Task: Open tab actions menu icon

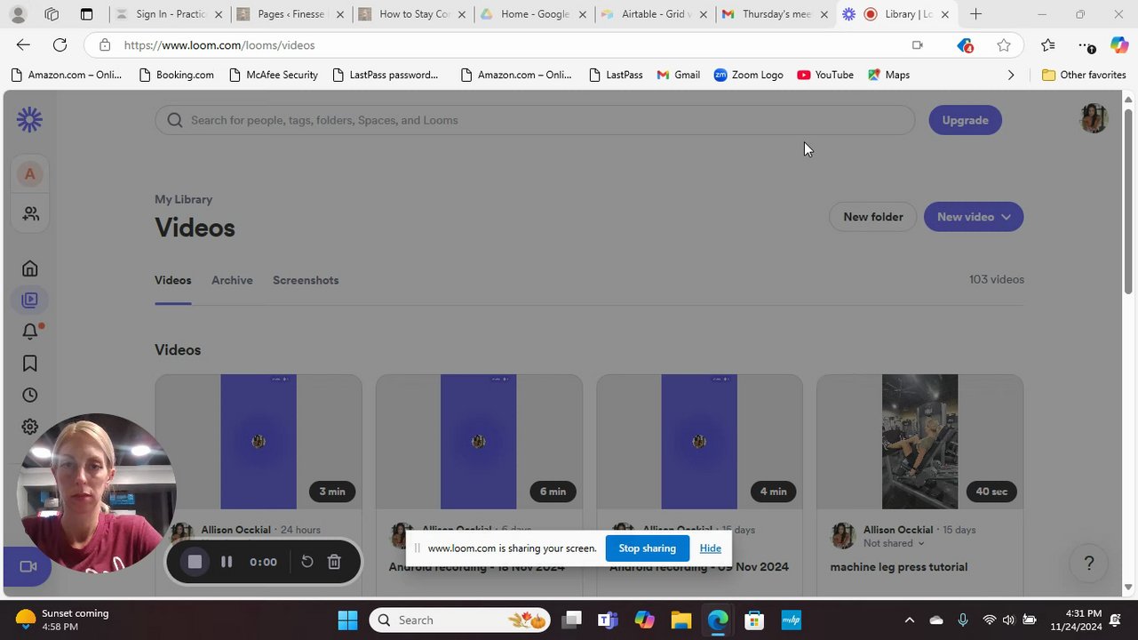Action: pyautogui.click(x=86, y=14)
